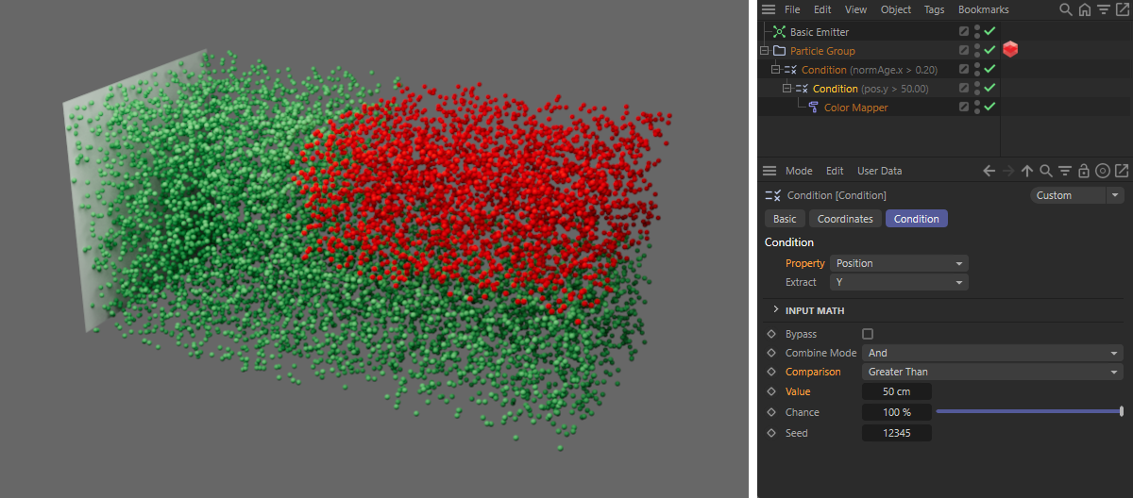The image size is (1133, 498).
Task: Lock the Attribute Manager element
Action: pos(1084,171)
